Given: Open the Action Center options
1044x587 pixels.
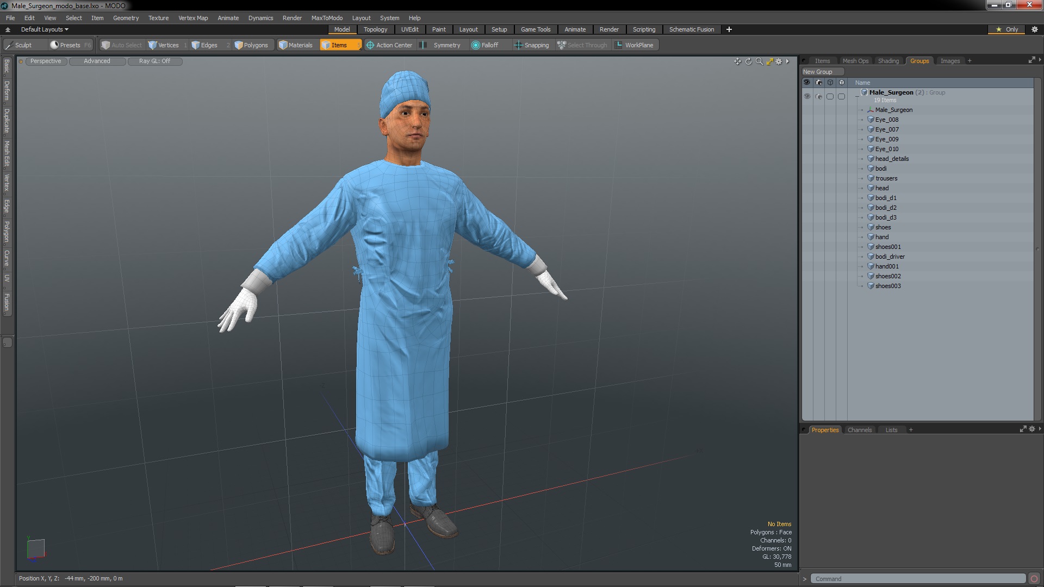Looking at the screenshot, I should 389,45.
